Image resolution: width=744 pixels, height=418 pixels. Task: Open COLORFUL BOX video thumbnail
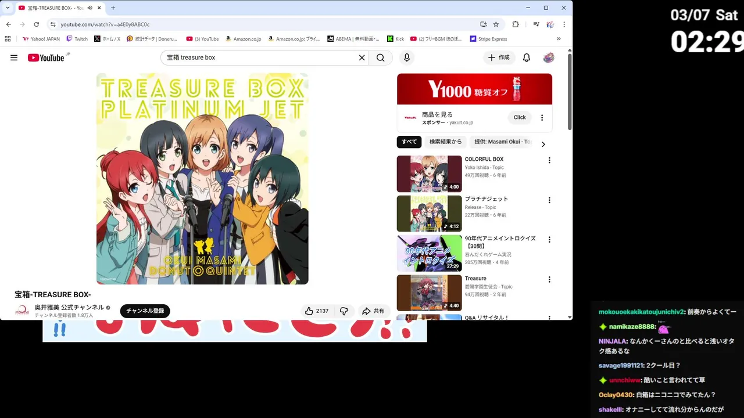[x=430, y=174]
